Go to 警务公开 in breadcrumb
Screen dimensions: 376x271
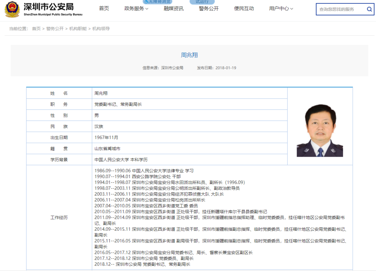point(55,29)
